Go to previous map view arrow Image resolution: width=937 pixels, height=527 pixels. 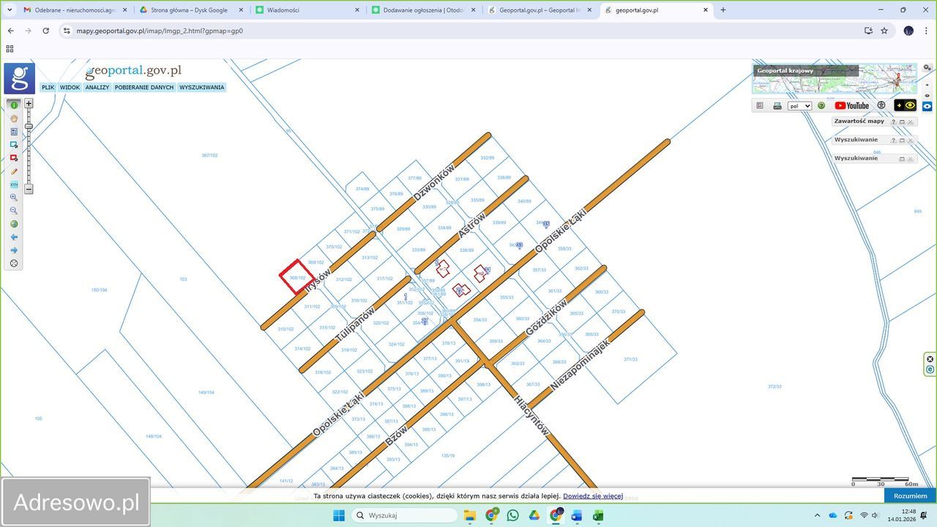[x=14, y=237]
